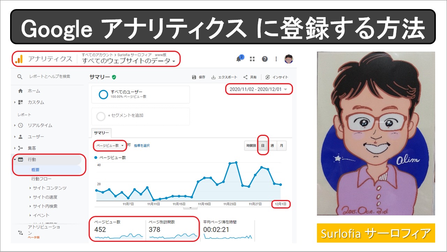Select the サマリー tab
Screen dimensions: 447x252
[101, 133]
